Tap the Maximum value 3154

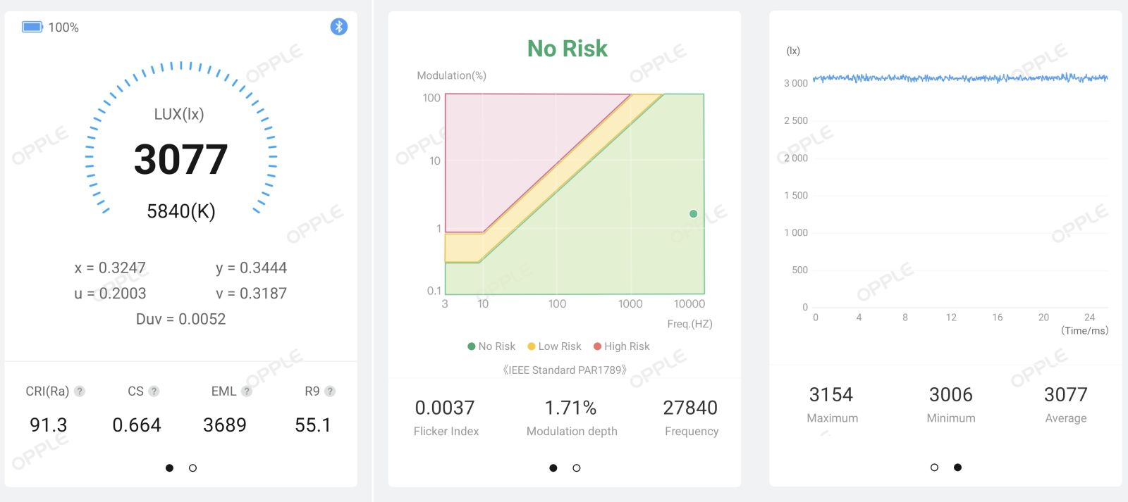(830, 394)
